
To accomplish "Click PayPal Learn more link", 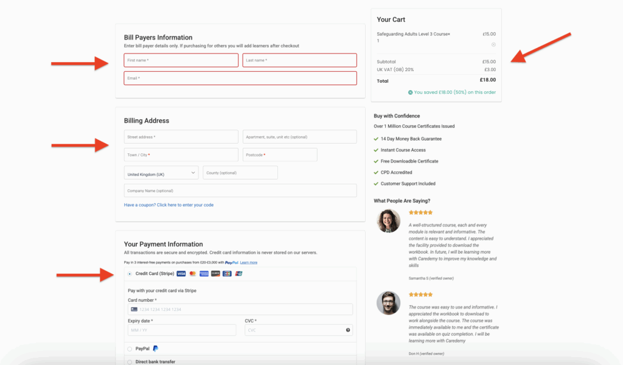I will pos(248,262).
